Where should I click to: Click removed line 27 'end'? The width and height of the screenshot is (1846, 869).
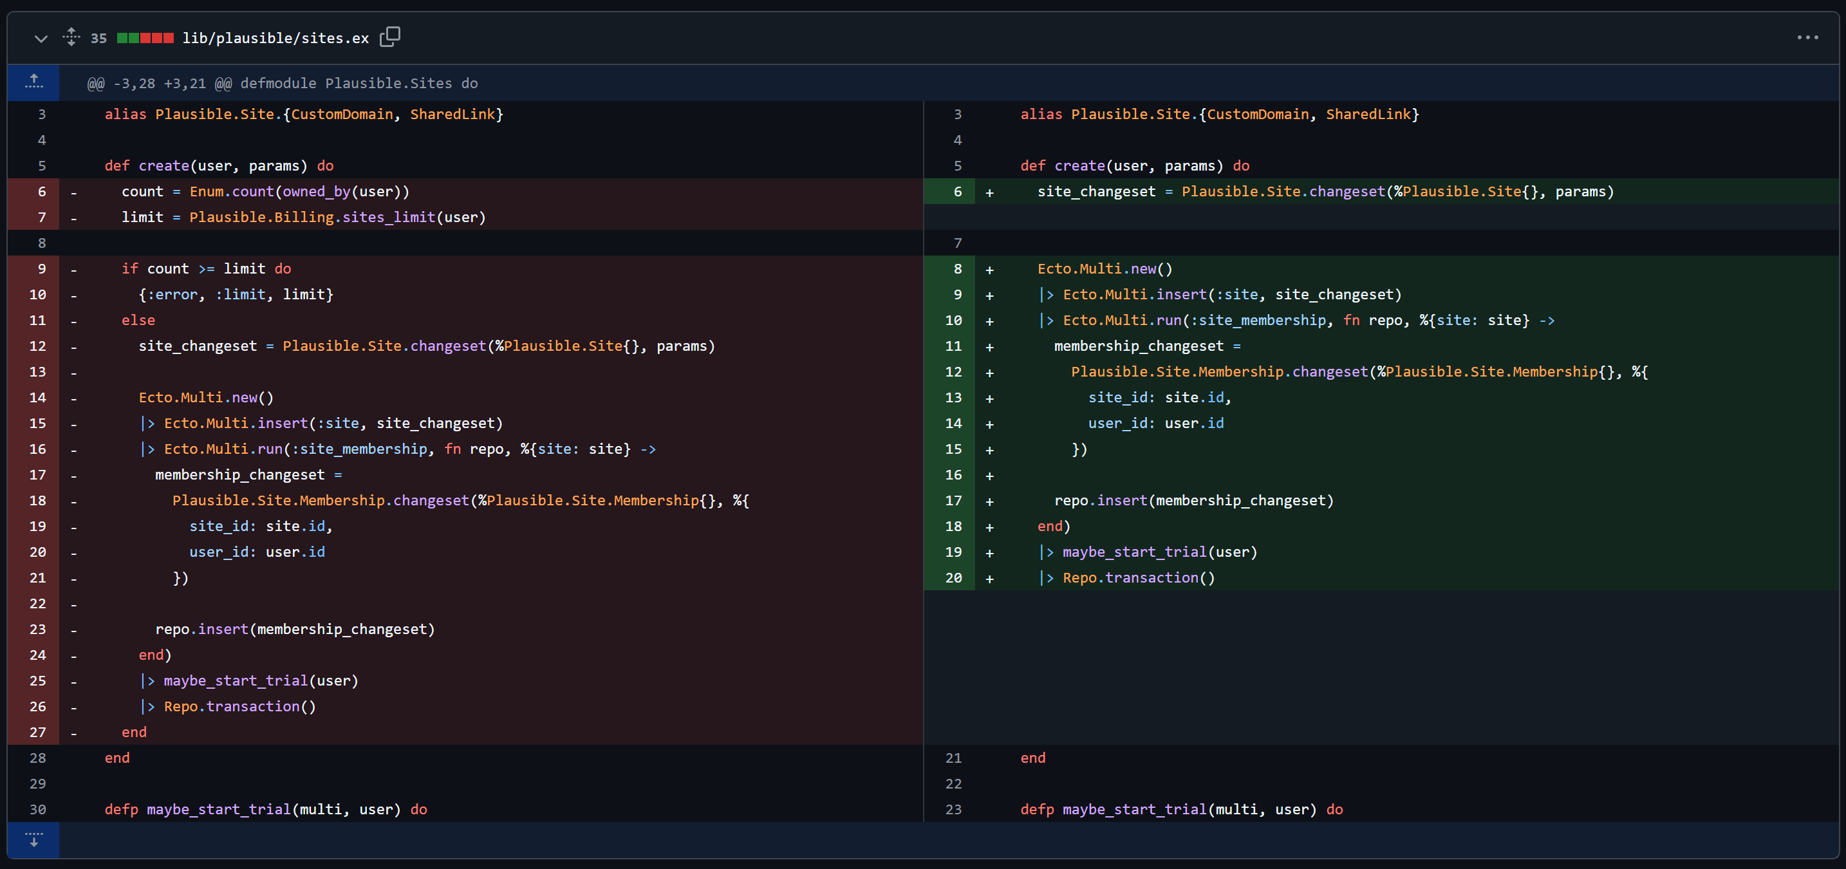pyautogui.click(x=134, y=732)
